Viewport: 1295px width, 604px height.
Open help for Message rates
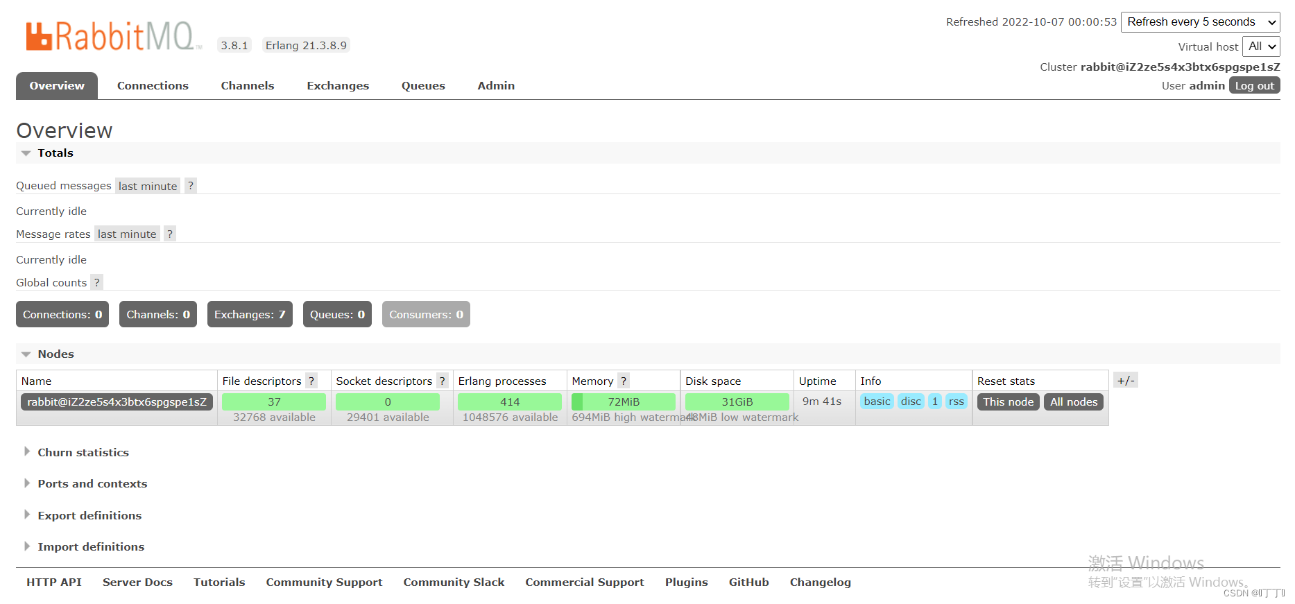[170, 234]
